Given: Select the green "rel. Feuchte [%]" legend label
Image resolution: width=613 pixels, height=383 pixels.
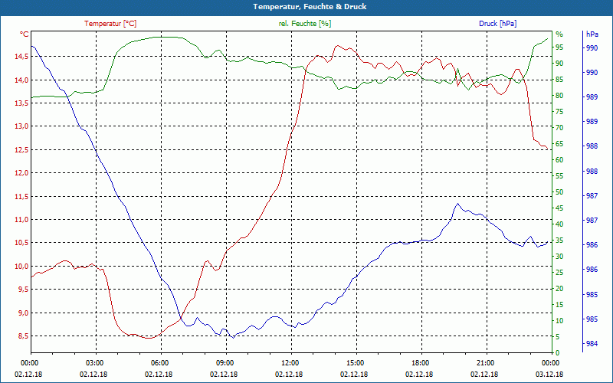Looking at the screenshot, I should [304, 24].
